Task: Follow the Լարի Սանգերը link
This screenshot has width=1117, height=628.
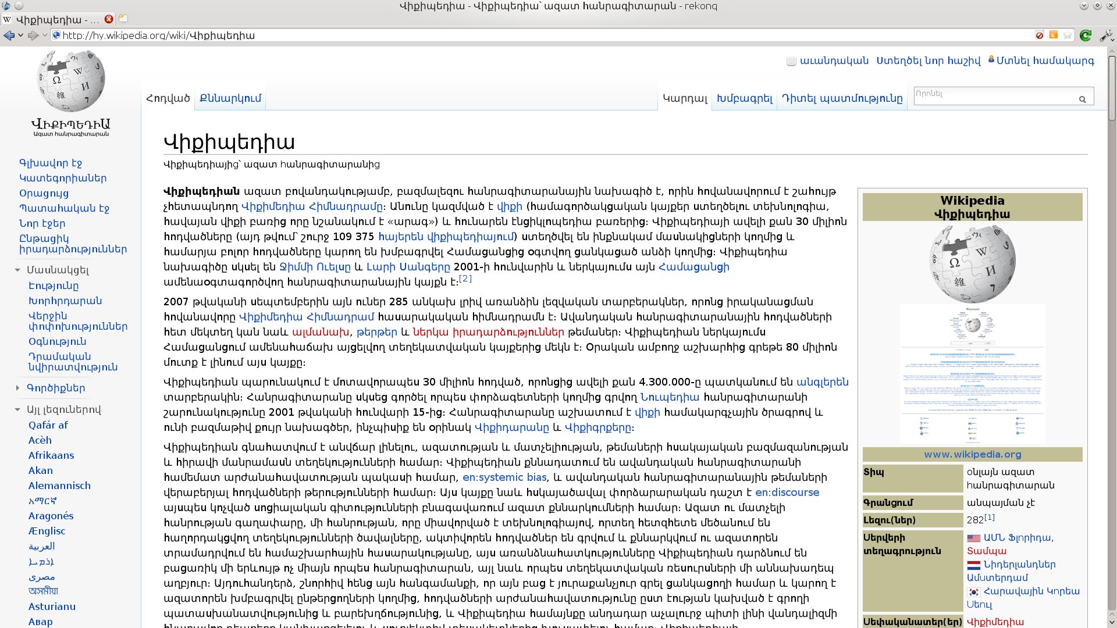Action: (408, 267)
